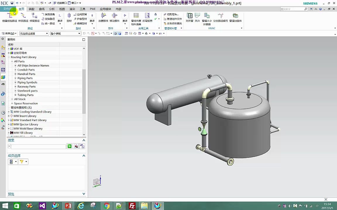Click the green search go arrow button
337x210 pixels.
[69, 146]
